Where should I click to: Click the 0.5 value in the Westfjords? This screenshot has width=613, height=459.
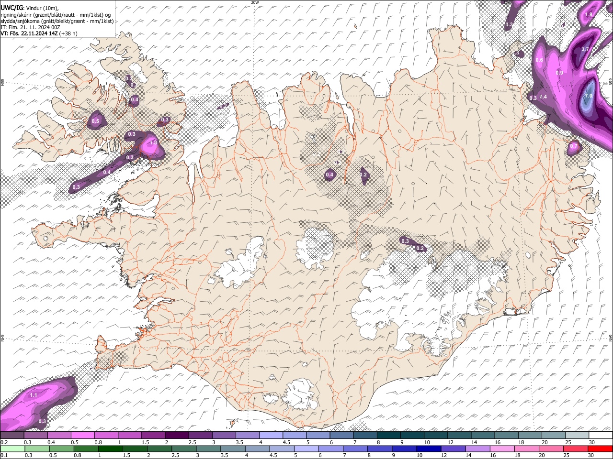pyautogui.click(x=95, y=121)
